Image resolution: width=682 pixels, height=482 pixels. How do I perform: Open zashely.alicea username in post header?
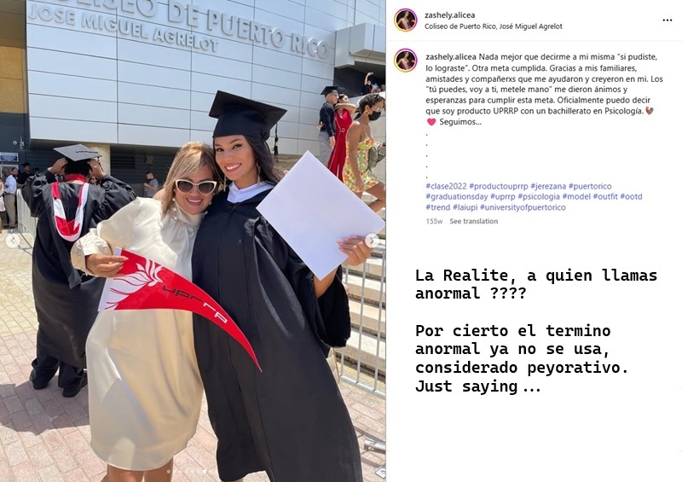point(450,15)
